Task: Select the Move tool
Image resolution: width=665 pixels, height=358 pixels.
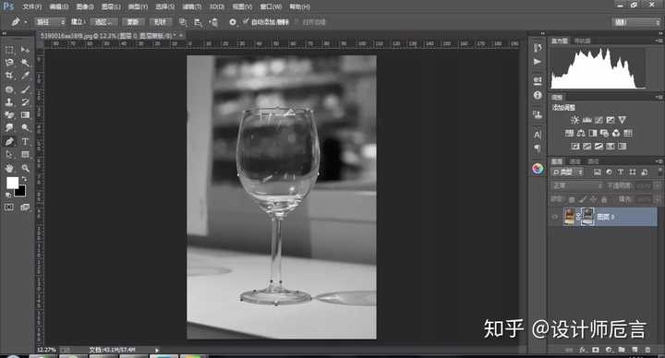Action: click(25, 50)
